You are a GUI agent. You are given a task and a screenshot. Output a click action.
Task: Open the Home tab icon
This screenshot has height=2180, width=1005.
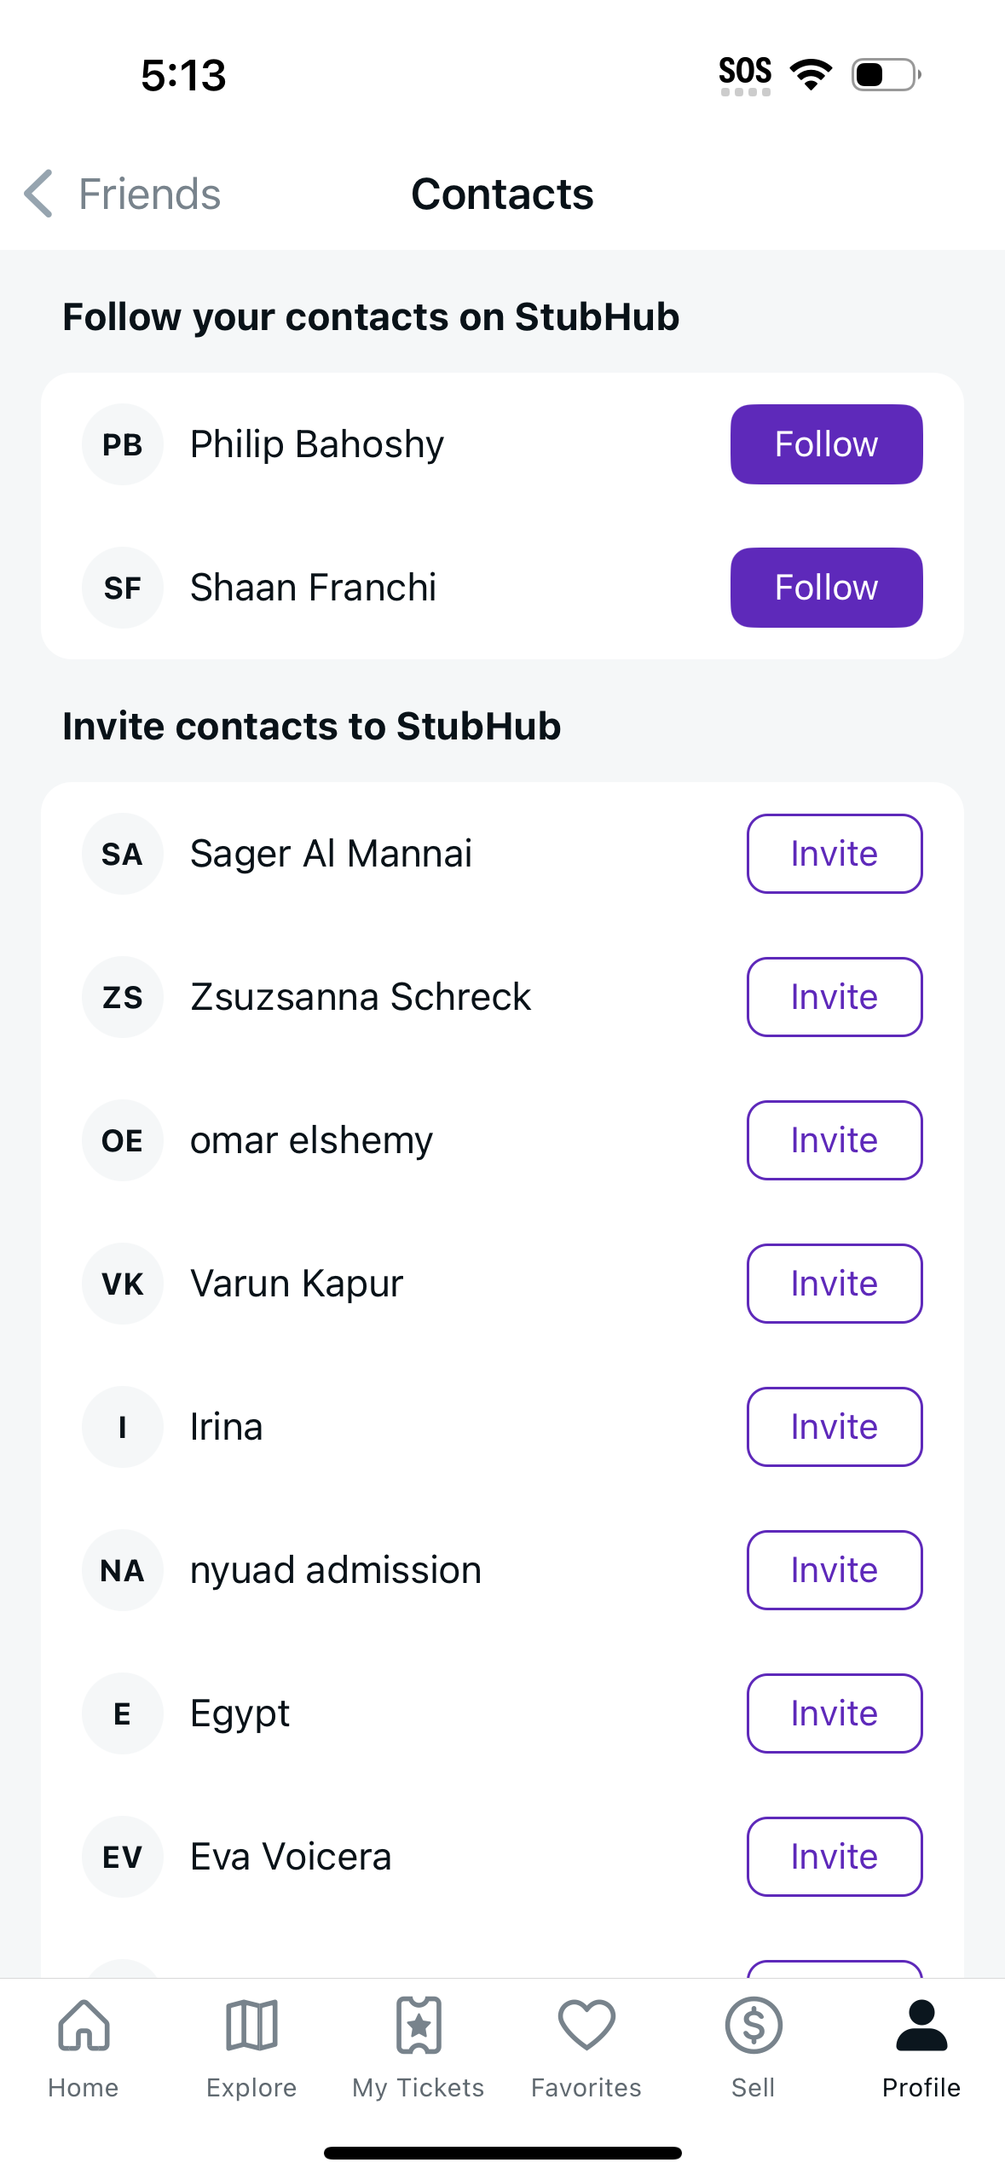84,2026
